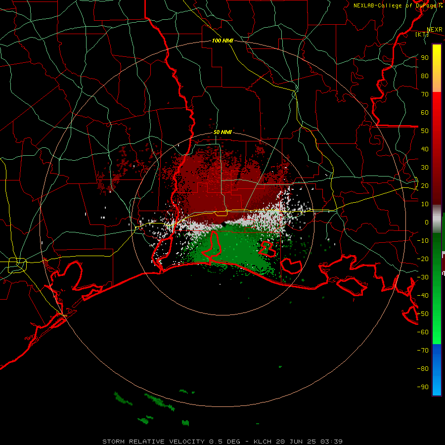
Task: Click the -40 value on the velocity scale
Action: click(423, 296)
